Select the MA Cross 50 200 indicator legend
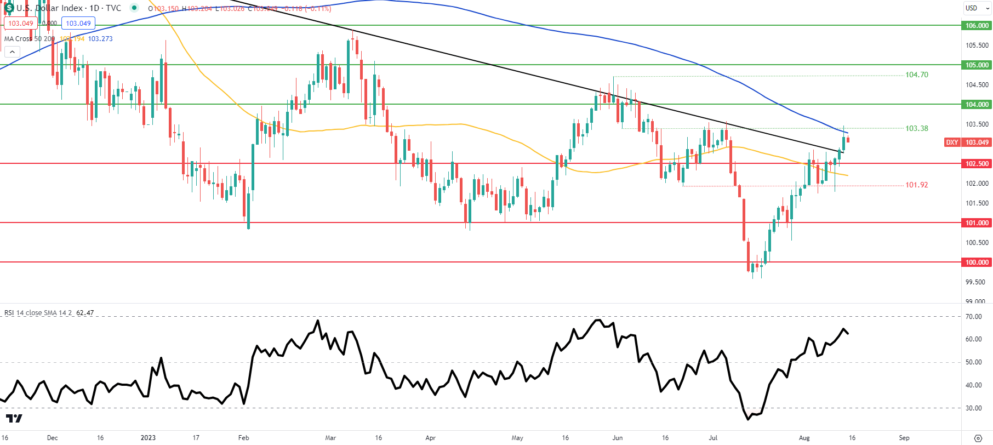The width and height of the screenshot is (993, 445). click(x=30, y=39)
